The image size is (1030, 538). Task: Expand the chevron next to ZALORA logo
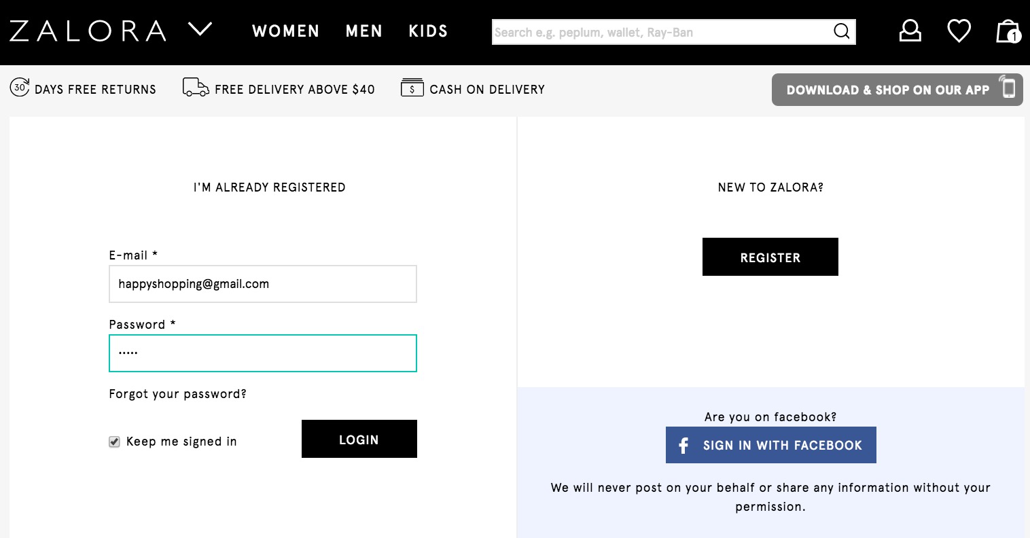click(200, 29)
